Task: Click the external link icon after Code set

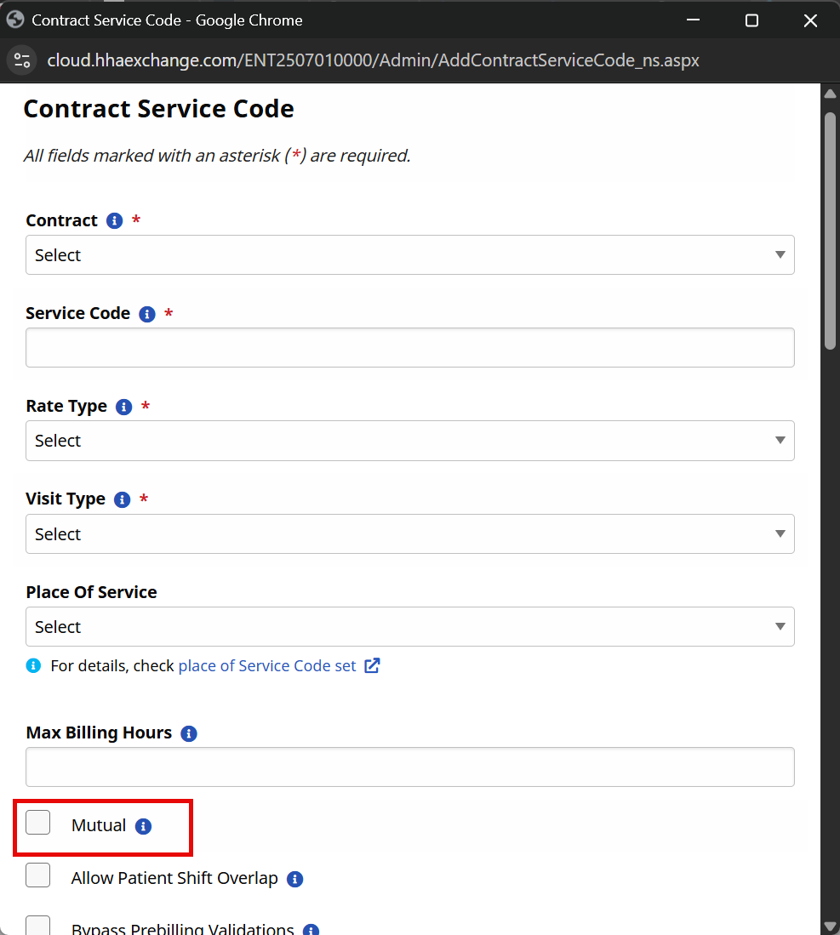Action: [372, 666]
